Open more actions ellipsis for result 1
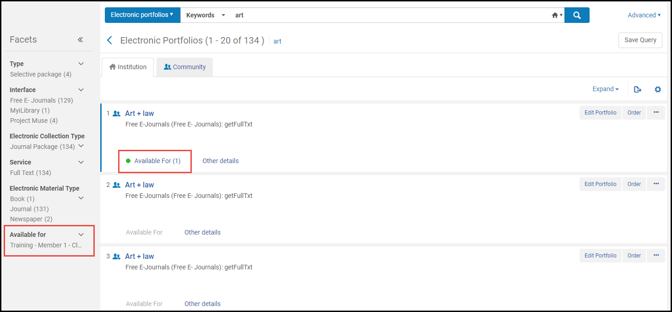The height and width of the screenshot is (312, 672). coord(656,113)
